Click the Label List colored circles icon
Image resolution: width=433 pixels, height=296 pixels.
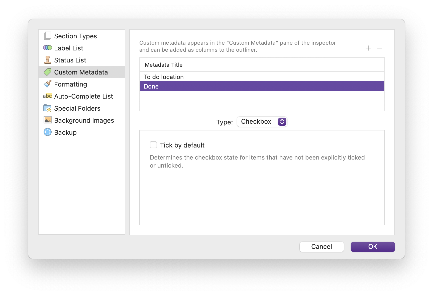coord(47,48)
